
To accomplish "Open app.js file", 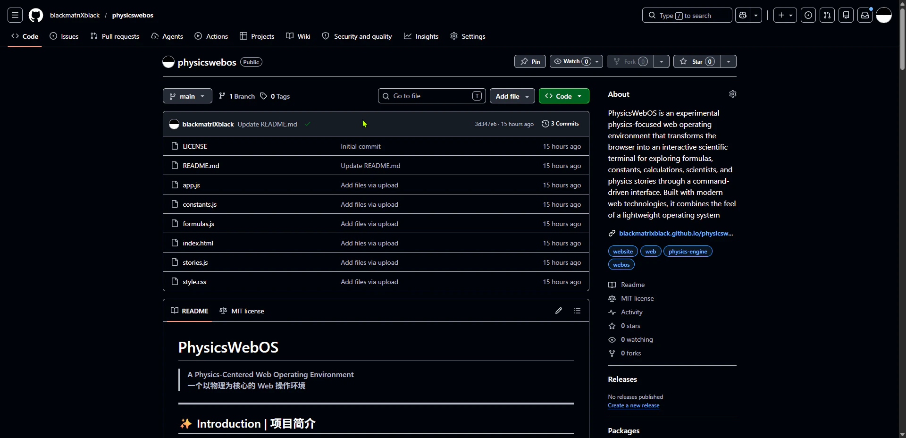I will (191, 185).
